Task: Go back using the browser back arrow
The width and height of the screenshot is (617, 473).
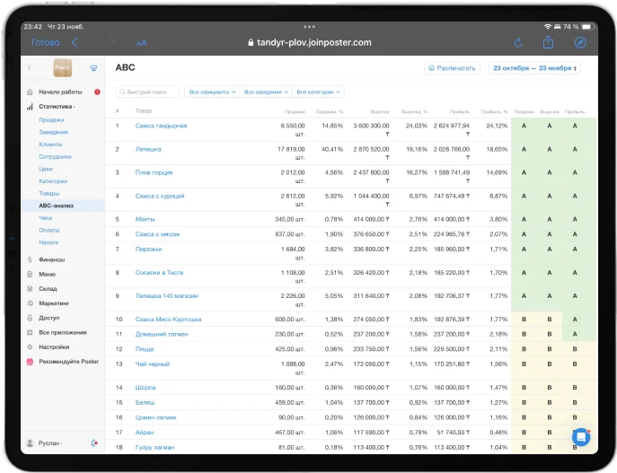Action: 75,42
